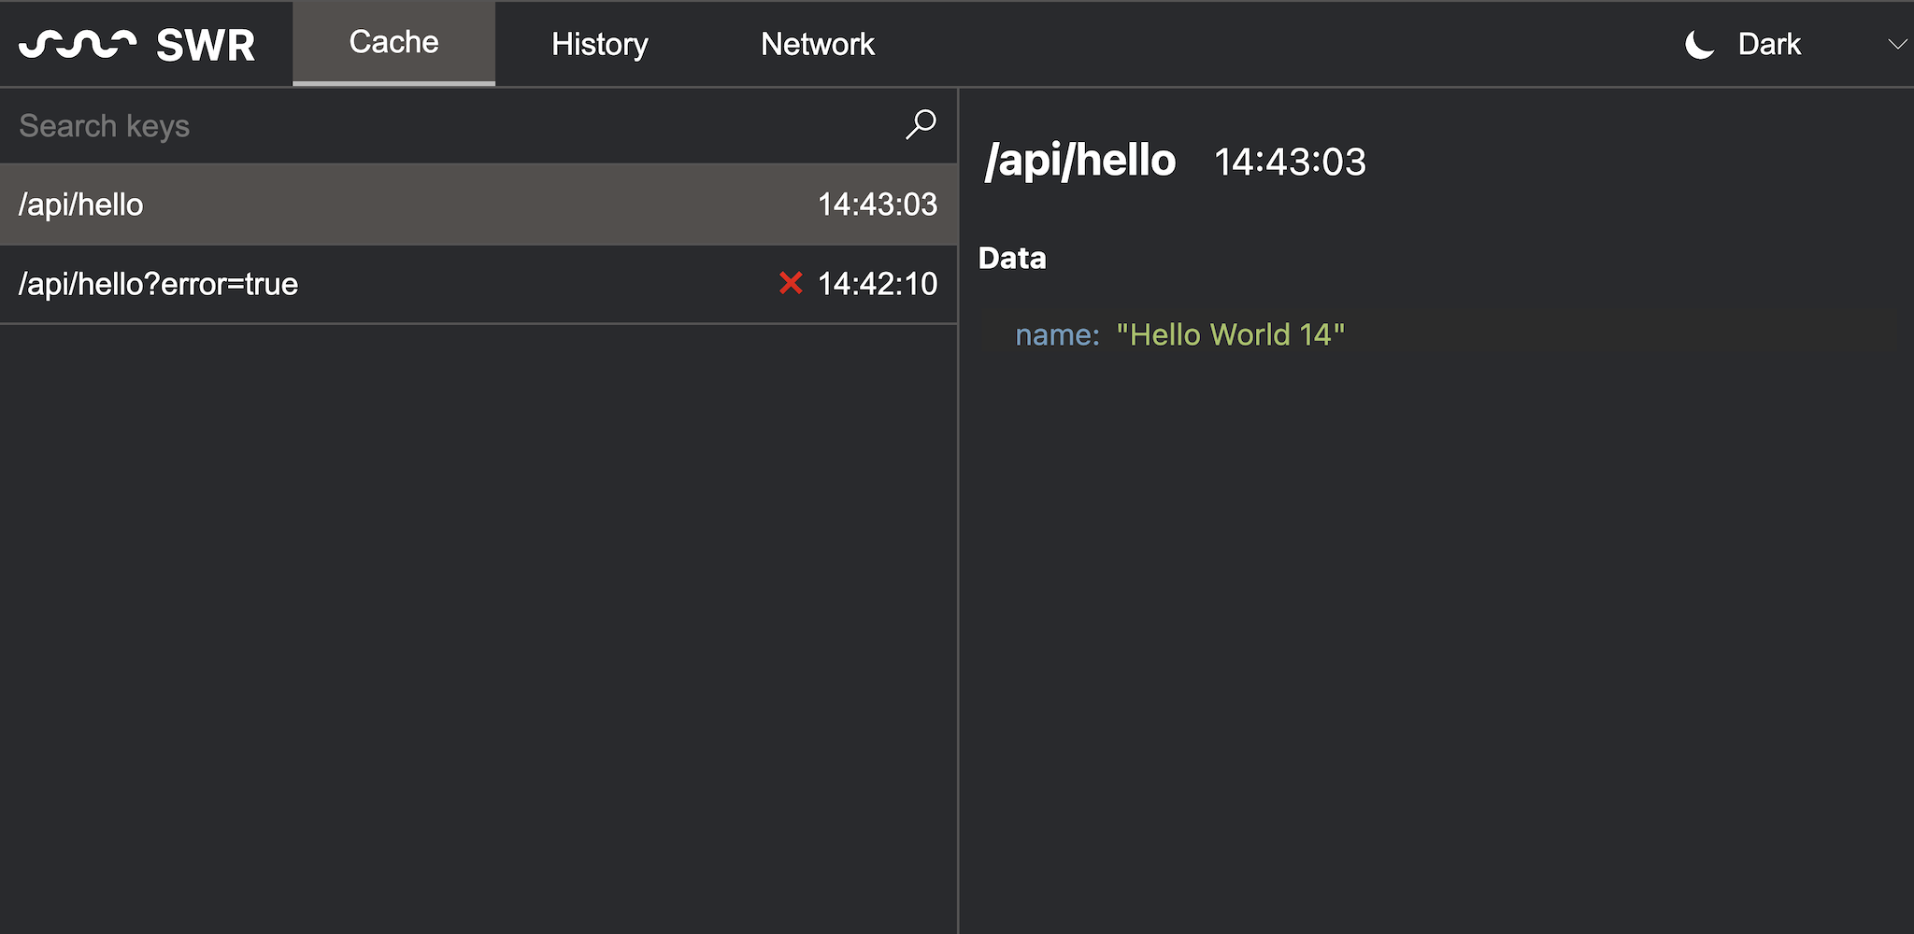Click the "Hello World 14" value
This screenshot has height=934, width=1914.
(1230, 334)
